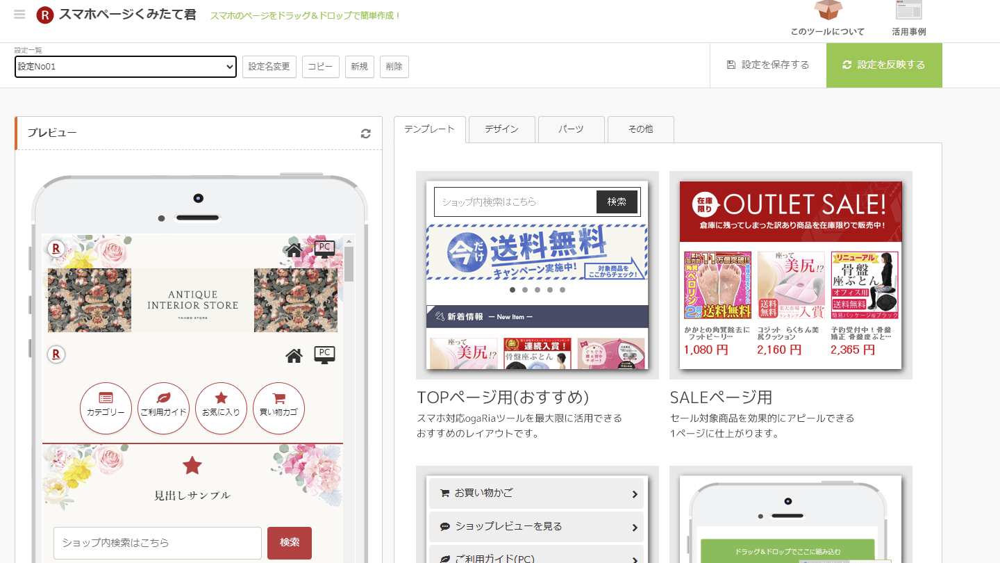Click the スマホページくみたて君 title

coord(128,15)
